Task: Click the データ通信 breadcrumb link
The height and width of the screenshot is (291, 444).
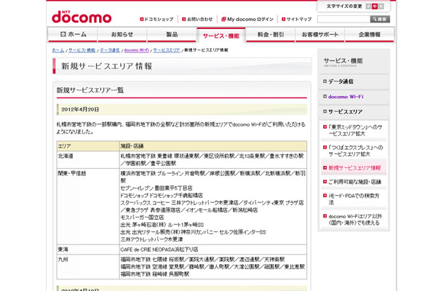Action: pyautogui.click(x=110, y=50)
